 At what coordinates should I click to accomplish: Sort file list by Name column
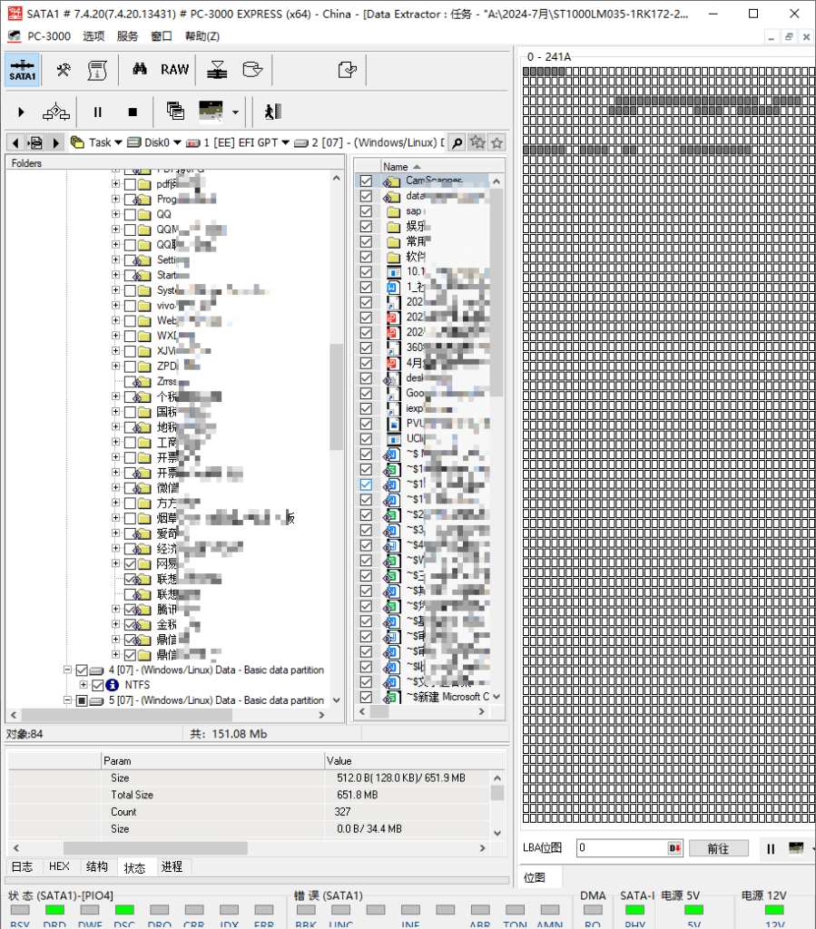coord(441,167)
